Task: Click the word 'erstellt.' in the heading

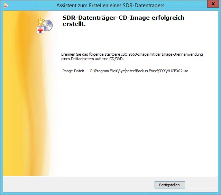Action: pos(74,24)
